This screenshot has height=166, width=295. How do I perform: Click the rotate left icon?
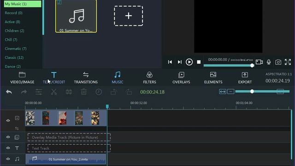point(114,92)
